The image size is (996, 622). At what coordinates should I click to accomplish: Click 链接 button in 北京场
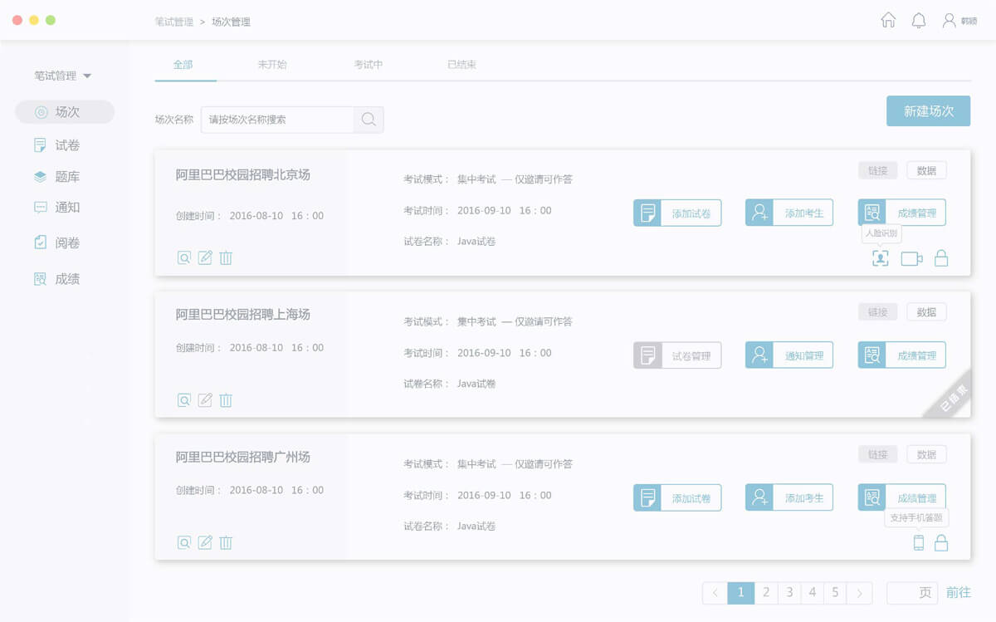click(x=878, y=171)
